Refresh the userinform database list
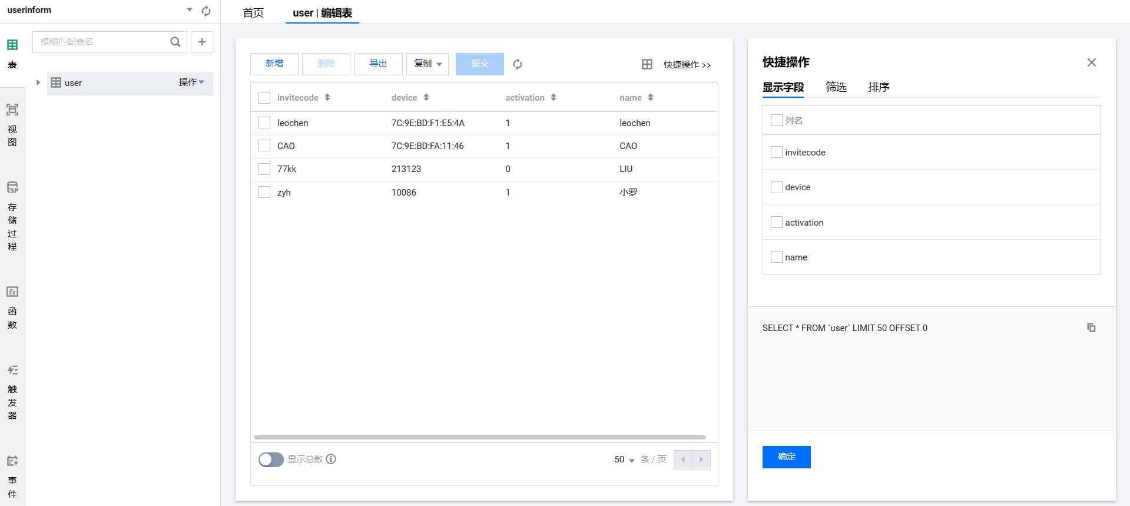 [x=206, y=11]
